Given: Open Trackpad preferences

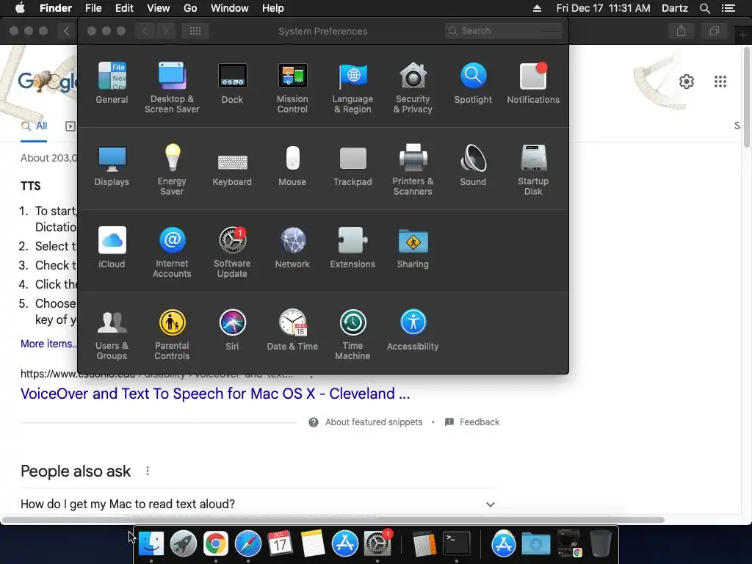Looking at the screenshot, I should (x=352, y=165).
